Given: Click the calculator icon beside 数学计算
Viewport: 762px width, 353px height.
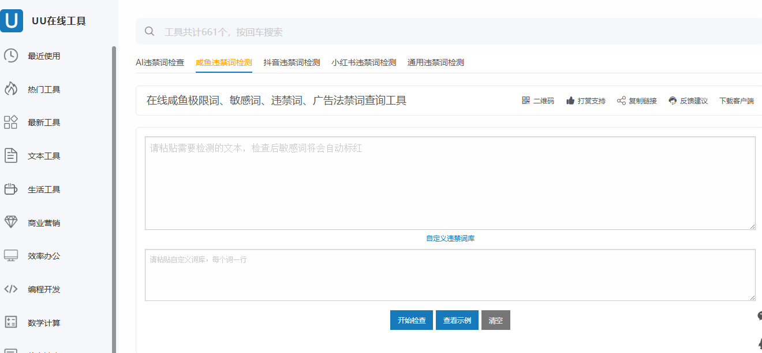Looking at the screenshot, I should 11,322.
